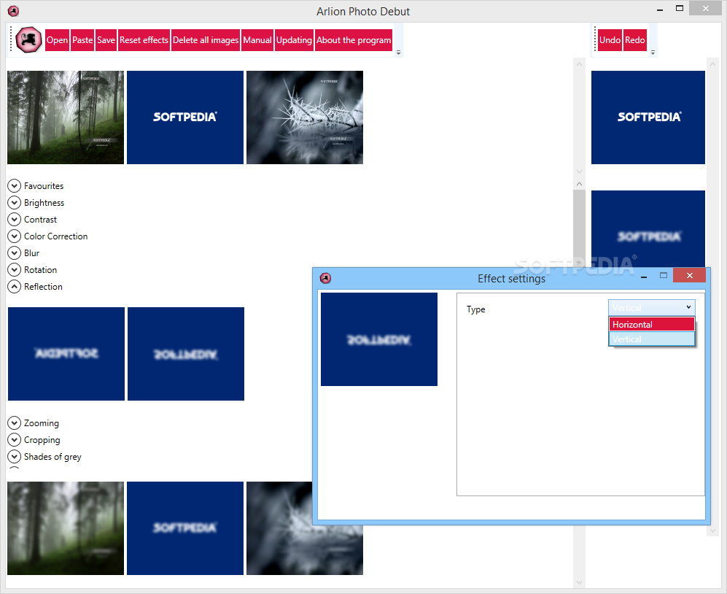
Task: Open the Manual
Action: click(257, 40)
